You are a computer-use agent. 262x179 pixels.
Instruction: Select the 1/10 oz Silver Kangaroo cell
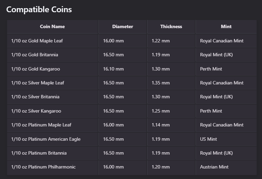click(x=36, y=111)
